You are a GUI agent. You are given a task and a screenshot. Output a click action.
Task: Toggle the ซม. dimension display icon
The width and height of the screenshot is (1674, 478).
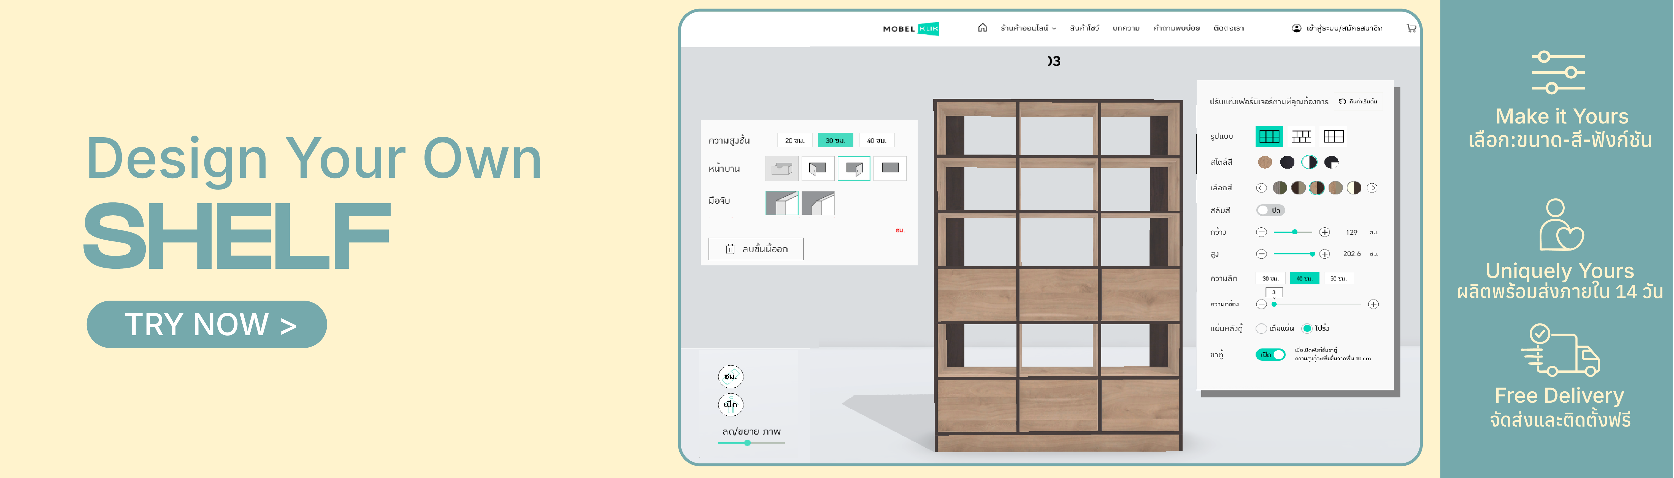click(x=731, y=376)
